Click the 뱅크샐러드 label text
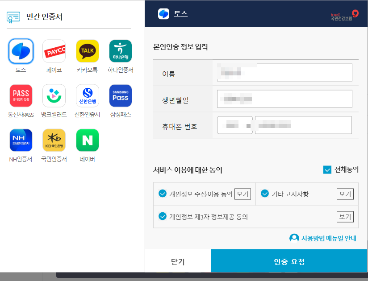The height and width of the screenshot is (281, 368). tap(54, 115)
